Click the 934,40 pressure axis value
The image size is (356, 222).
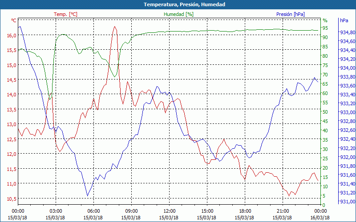(x=348, y=50)
